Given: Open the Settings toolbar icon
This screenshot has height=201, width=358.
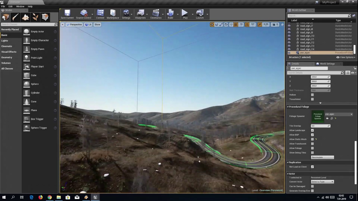Looking at the screenshot, I should 126,14.
